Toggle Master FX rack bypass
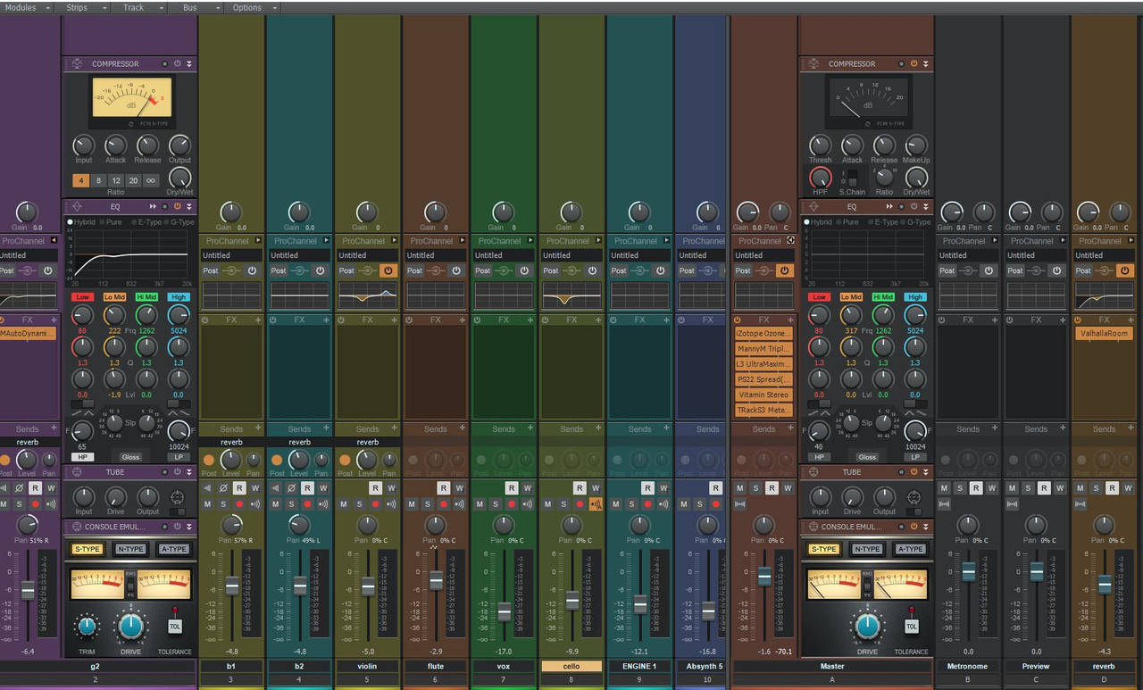This screenshot has height=690, width=1143. tap(738, 320)
